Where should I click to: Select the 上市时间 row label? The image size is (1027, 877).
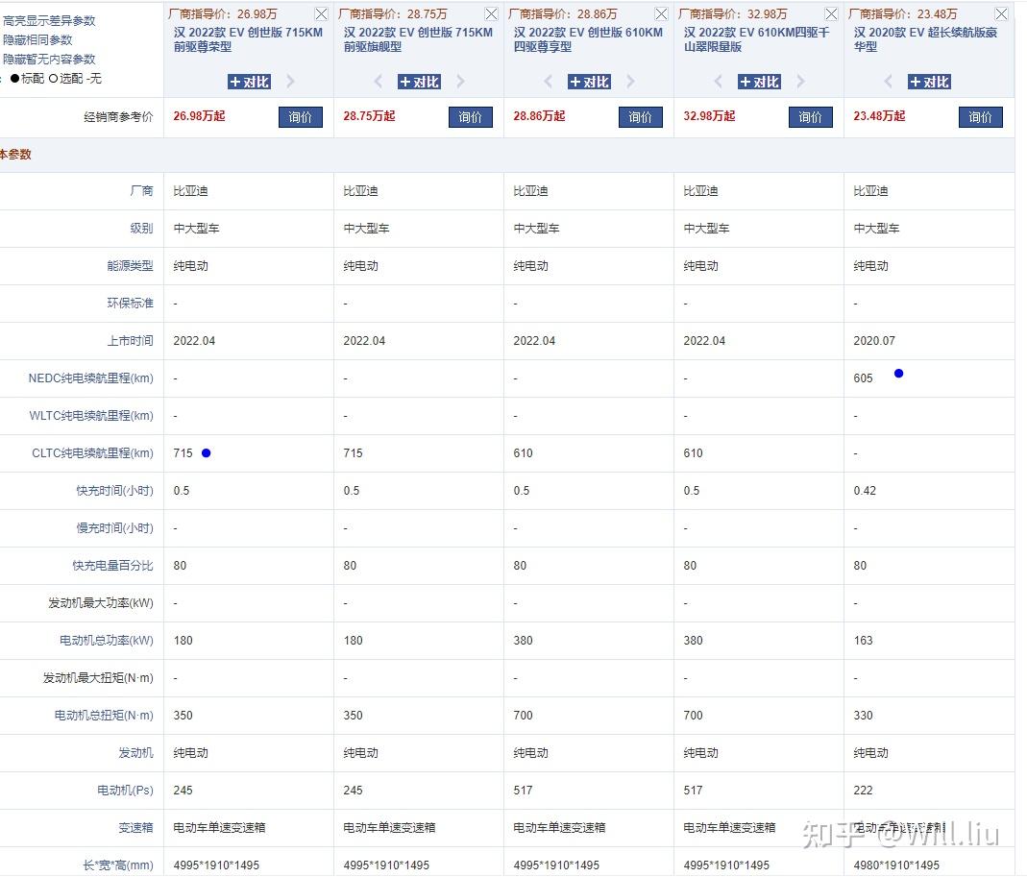131,341
